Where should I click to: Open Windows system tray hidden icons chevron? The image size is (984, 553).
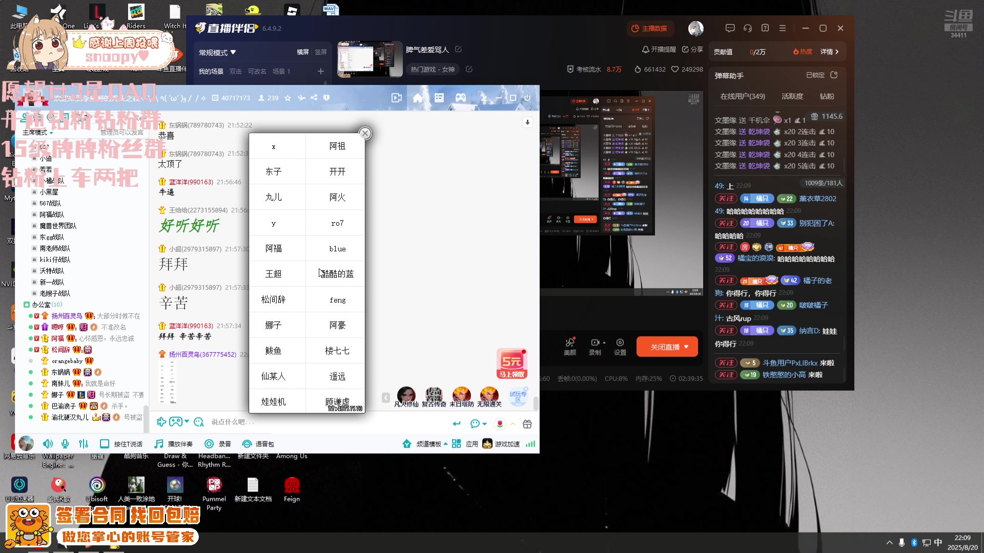pyautogui.click(x=889, y=543)
